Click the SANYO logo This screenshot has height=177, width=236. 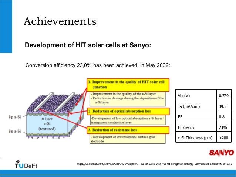coord(222,153)
